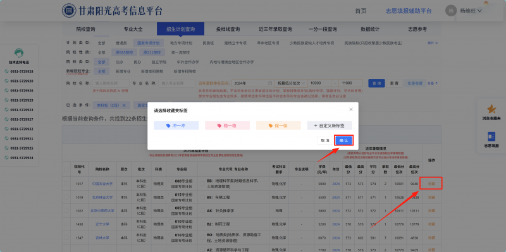This screenshot has width=506, height=252.
Task: Click the user avatar next to 杨维旺
Action: coord(451,11)
